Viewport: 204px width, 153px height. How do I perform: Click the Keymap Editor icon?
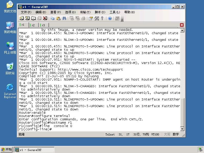97,18
